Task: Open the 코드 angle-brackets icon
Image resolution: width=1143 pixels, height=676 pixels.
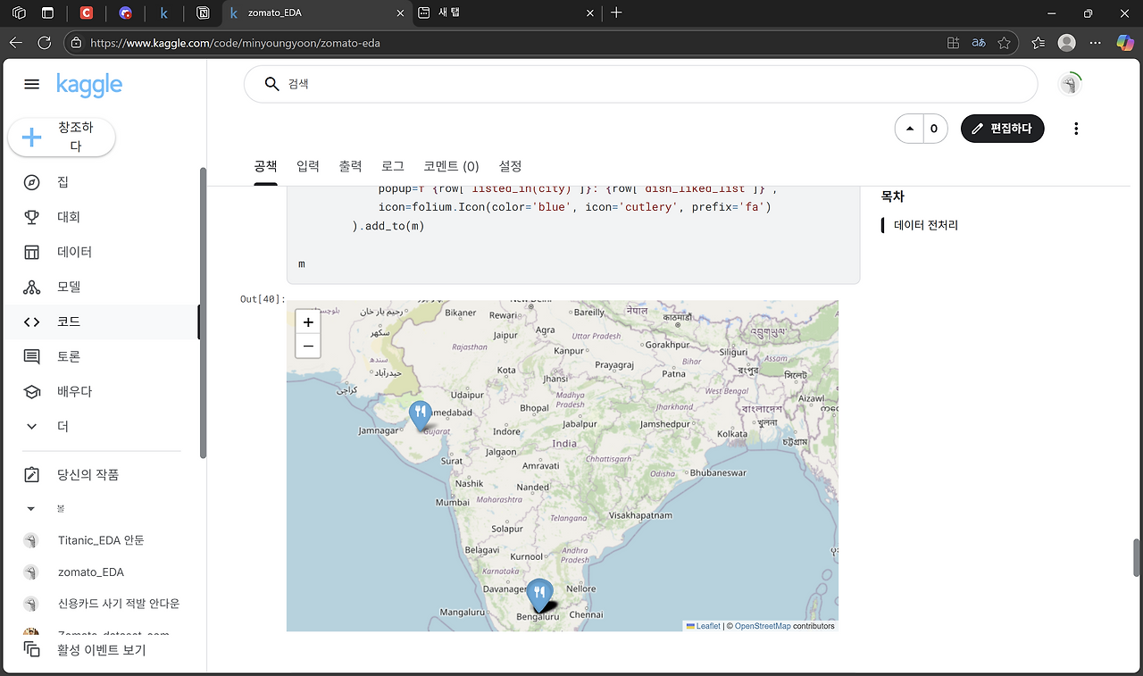Action: (x=32, y=321)
